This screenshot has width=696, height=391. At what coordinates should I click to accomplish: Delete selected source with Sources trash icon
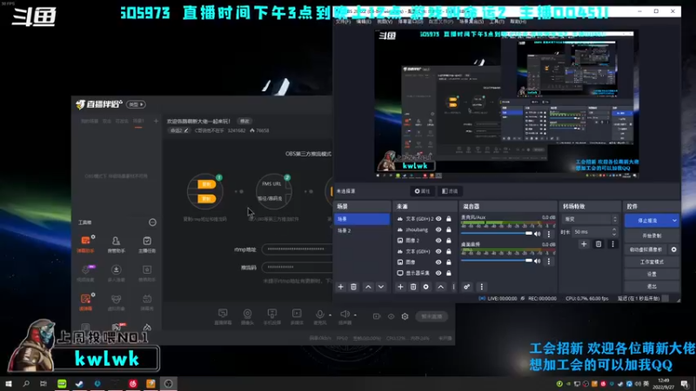[x=412, y=287]
